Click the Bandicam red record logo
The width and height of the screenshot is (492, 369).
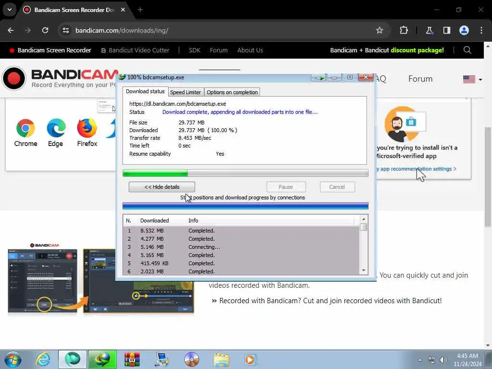point(14,78)
